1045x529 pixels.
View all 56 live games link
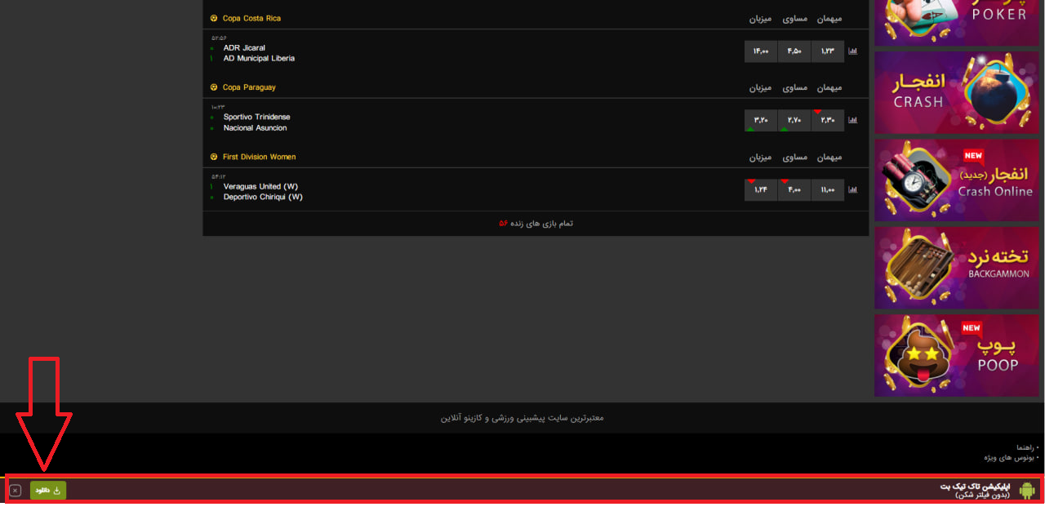[536, 224]
